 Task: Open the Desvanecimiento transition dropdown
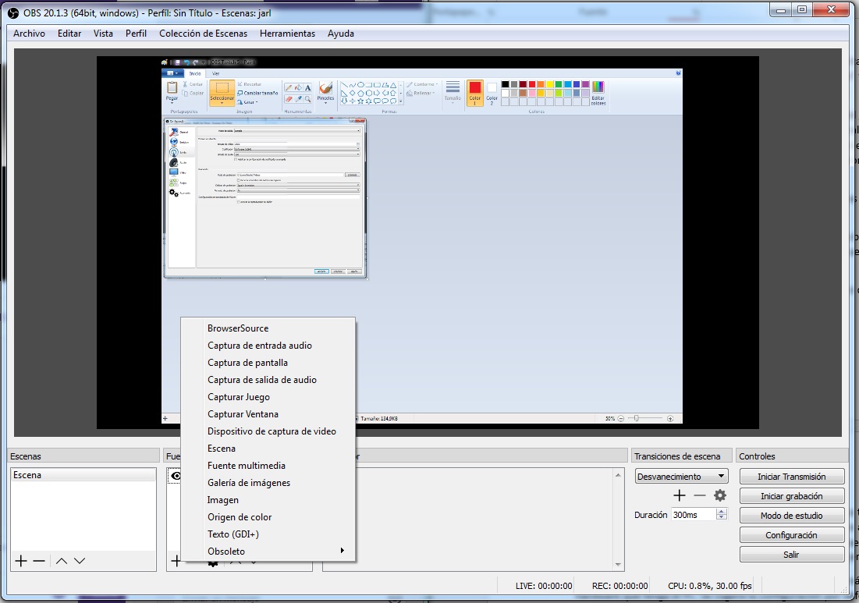681,477
